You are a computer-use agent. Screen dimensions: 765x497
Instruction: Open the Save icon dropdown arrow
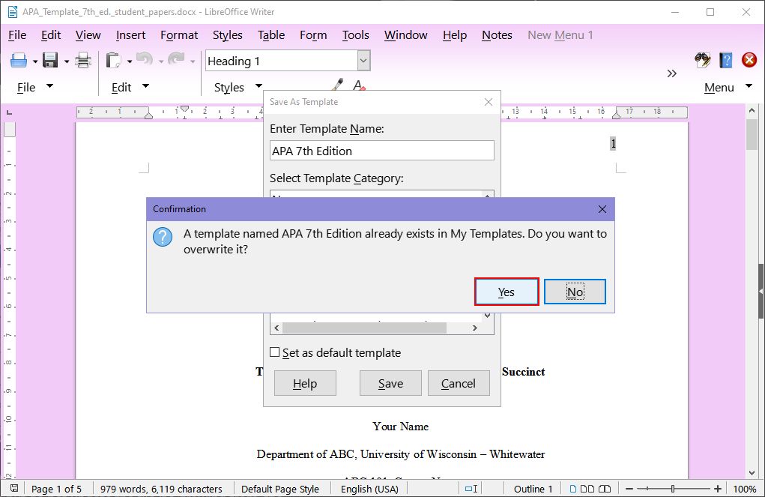point(67,61)
